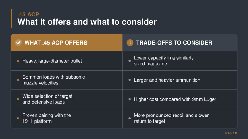Click the gray bullet before Lower capacity
The image size is (248, 139).
click(130, 61)
